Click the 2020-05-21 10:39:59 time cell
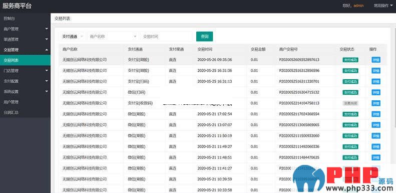The width and height of the screenshot is (396, 193). click(x=215, y=179)
